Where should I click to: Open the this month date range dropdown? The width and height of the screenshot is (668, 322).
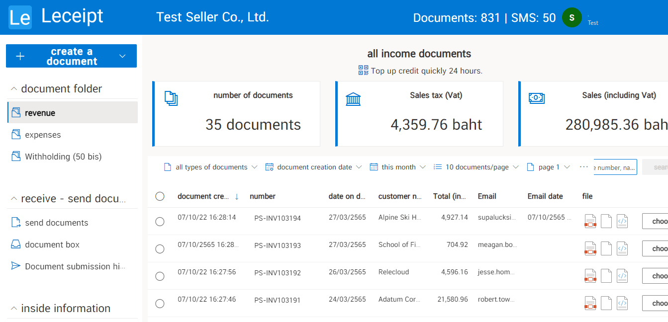click(x=397, y=166)
